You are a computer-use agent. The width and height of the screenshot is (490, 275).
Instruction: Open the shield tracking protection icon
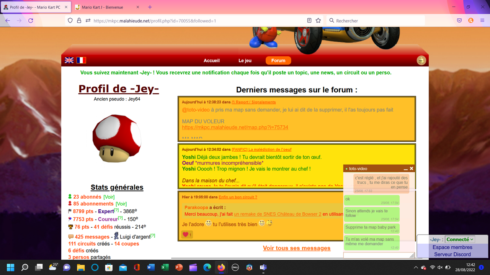point(70,21)
